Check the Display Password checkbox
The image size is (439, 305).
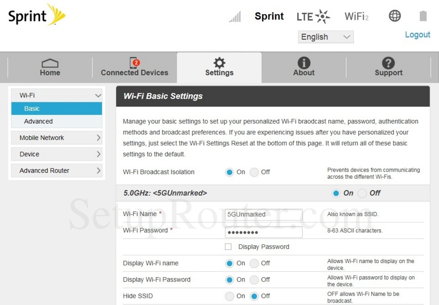pyautogui.click(x=228, y=246)
